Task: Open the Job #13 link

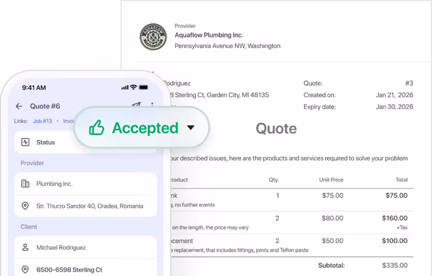Action: (x=43, y=121)
